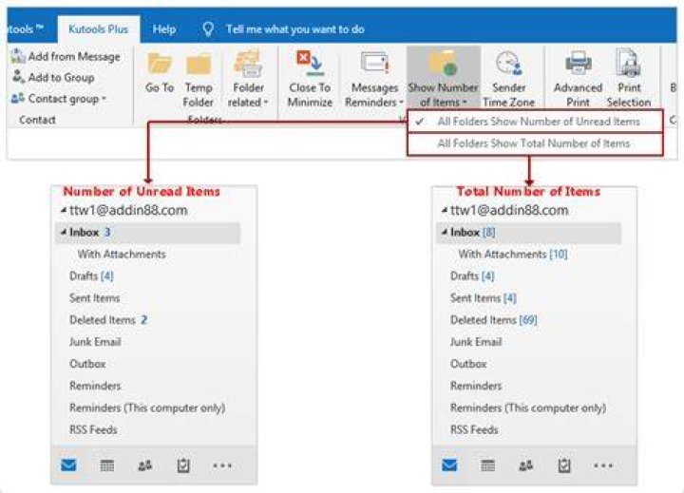
Task: Click Tell me what you want to do
Action: 294,29
